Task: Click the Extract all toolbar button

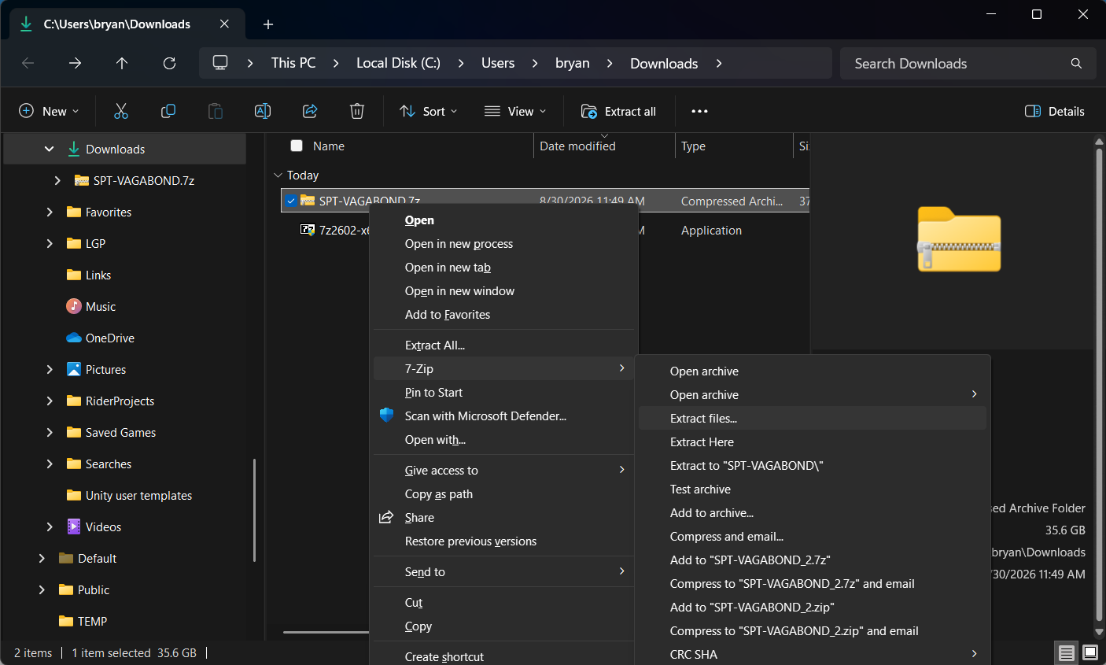Action: coord(618,111)
